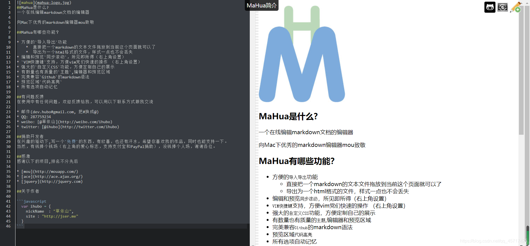Click editor line '`VIM快捷键`支持'

click(x=78, y=62)
